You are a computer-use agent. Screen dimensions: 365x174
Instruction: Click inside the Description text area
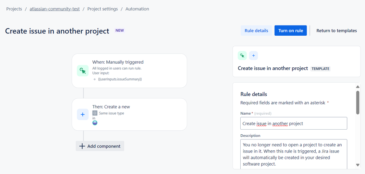coord(294,154)
